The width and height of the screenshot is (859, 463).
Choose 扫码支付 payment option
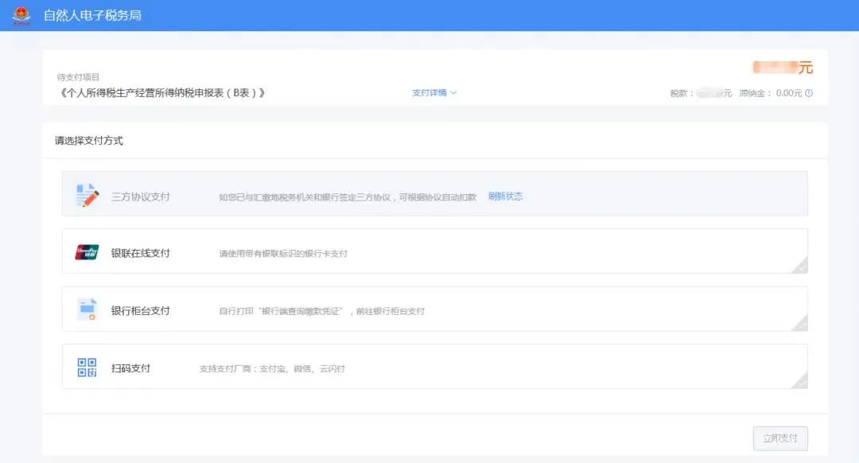pos(434,367)
